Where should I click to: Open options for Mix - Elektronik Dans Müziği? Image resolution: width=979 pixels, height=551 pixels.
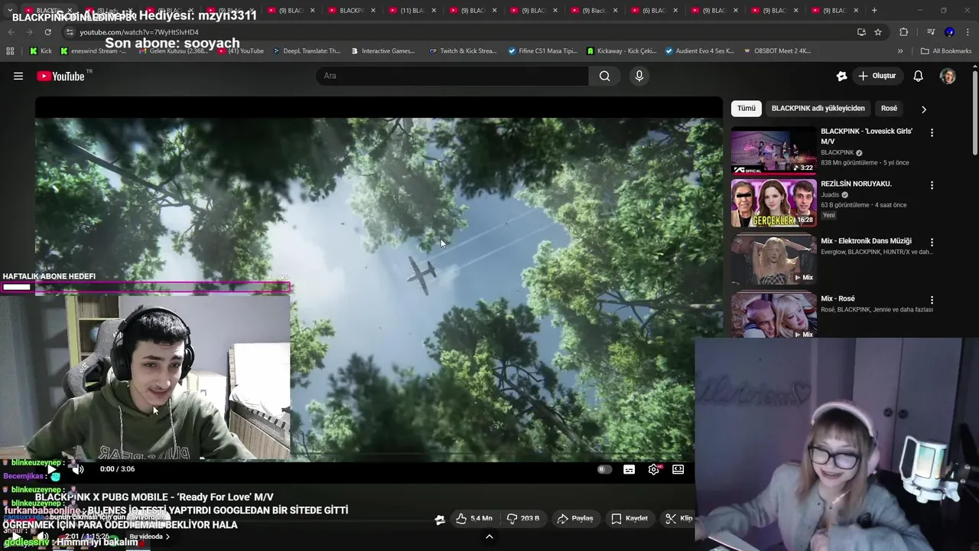932,243
